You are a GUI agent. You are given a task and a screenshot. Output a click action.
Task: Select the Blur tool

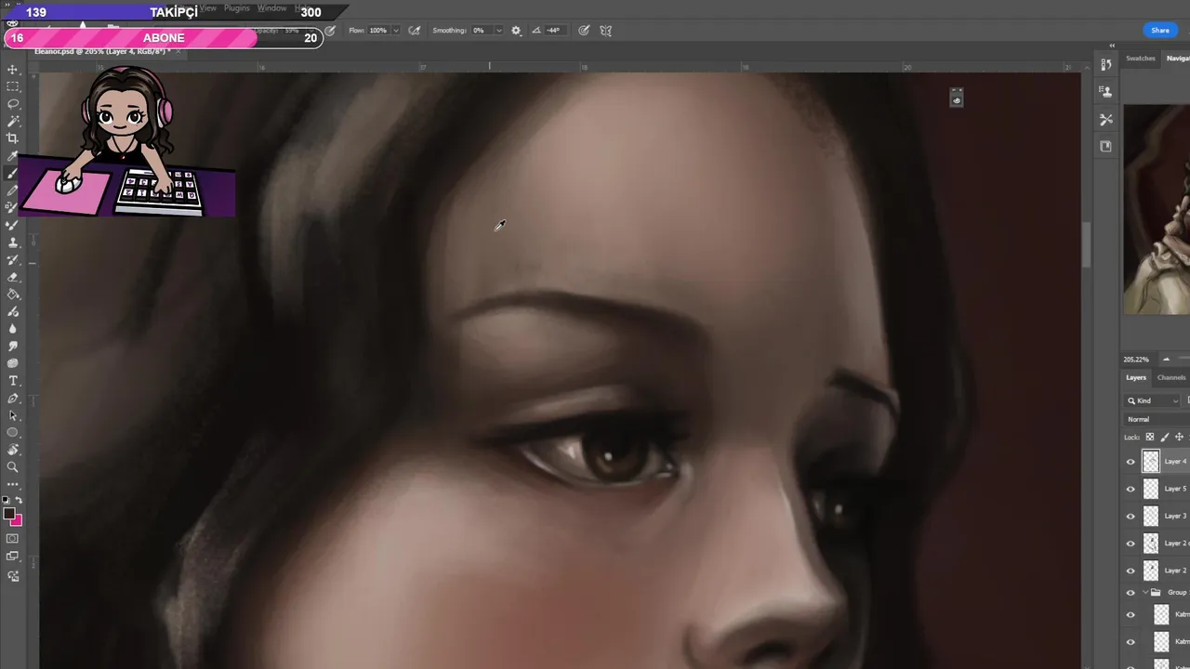[13, 329]
